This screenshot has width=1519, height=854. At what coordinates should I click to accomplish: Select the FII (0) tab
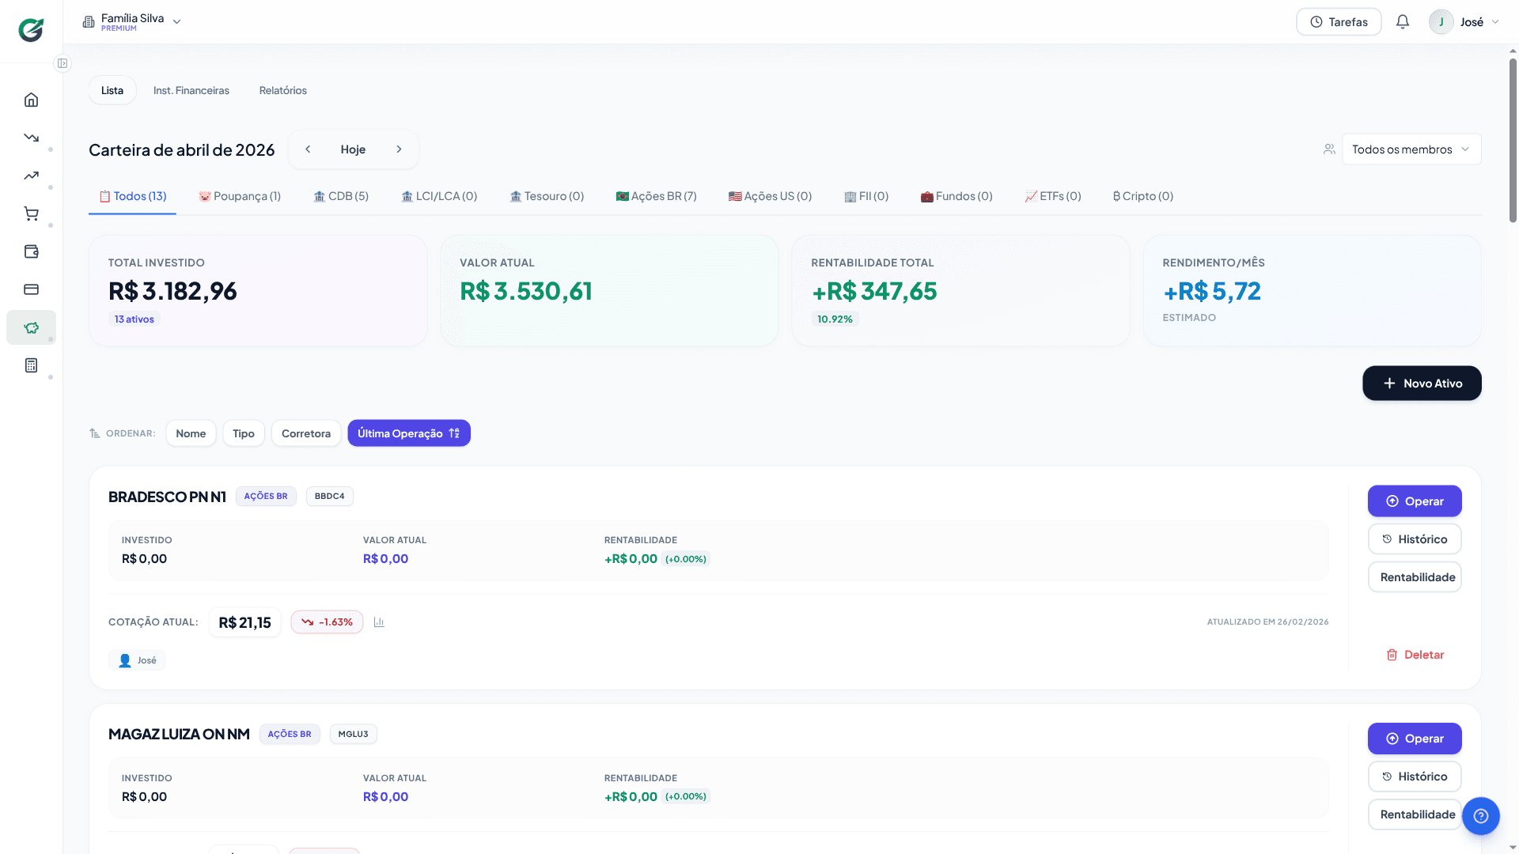pos(866,196)
